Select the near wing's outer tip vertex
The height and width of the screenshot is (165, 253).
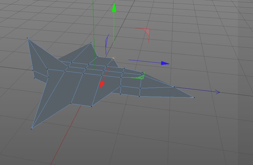click(x=32, y=129)
